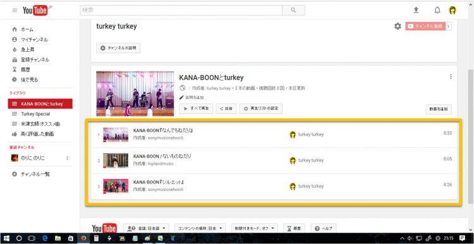Click turkey turkey on the シルエット row

(310, 186)
